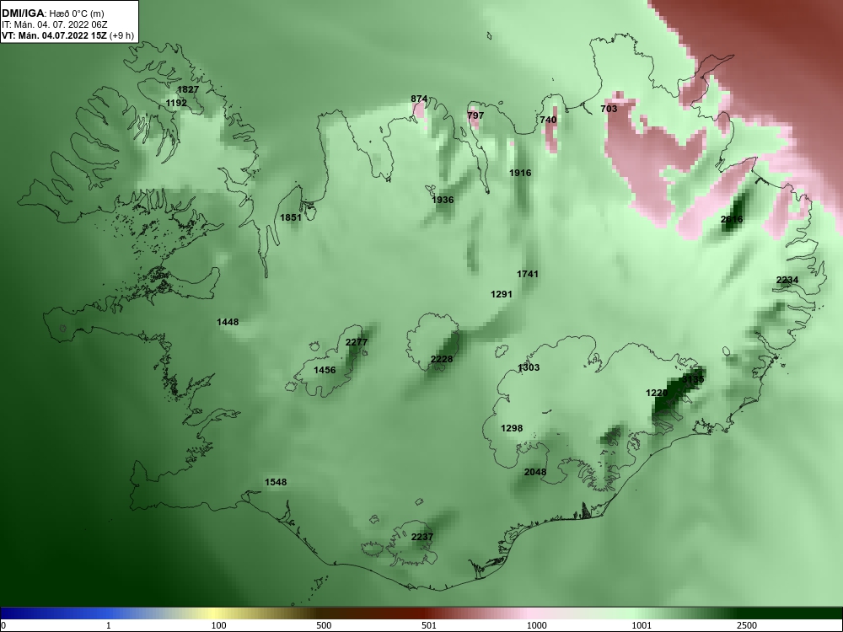Click the 1298 value label
This screenshot has width=843, height=632.
coord(512,428)
